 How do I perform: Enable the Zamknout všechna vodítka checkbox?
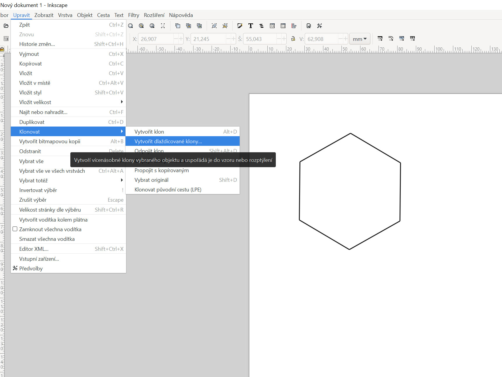(x=15, y=229)
